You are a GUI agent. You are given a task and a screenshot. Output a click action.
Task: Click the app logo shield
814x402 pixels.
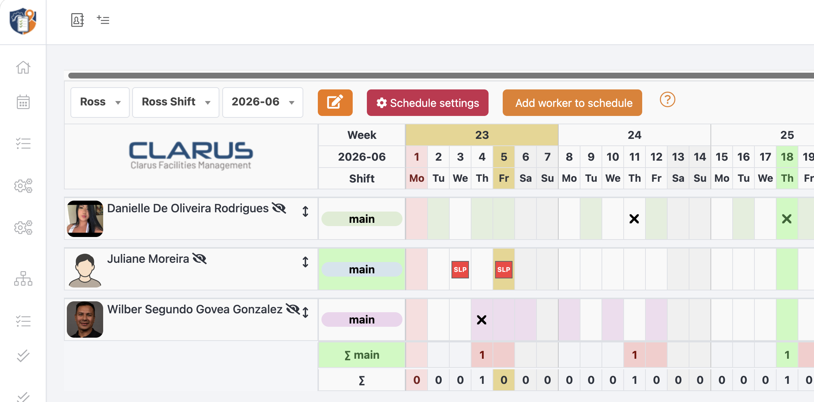[x=23, y=21]
